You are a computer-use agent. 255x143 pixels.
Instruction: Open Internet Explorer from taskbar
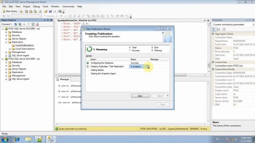[17, 139]
